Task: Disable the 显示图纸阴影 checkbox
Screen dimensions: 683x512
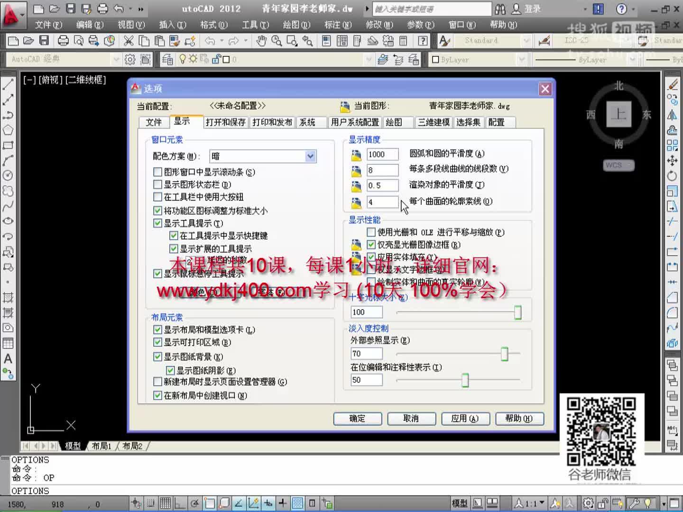Action: coord(171,370)
